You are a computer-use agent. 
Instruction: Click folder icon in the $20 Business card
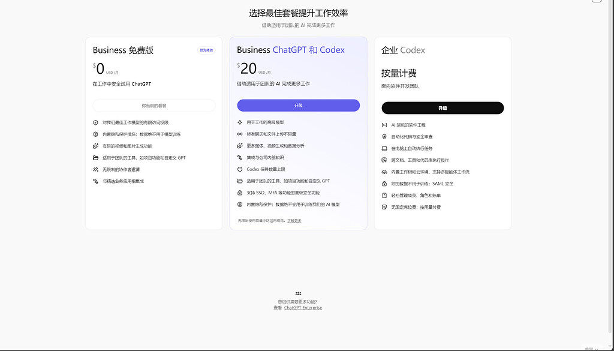click(240, 181)
